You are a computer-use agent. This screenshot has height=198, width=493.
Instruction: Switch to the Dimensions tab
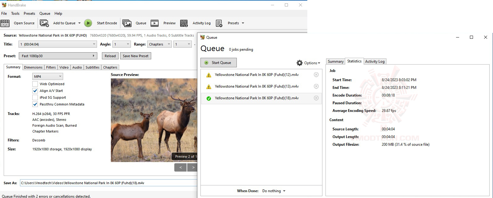point(33,67)
